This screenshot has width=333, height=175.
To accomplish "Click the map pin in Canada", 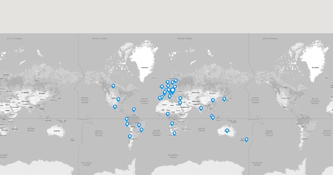I will tap(113, 86).
